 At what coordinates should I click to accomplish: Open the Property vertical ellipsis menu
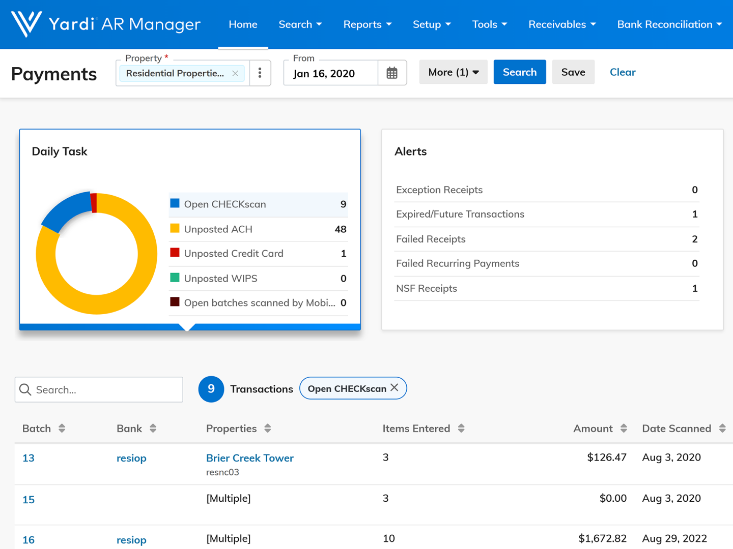[260, 73]
